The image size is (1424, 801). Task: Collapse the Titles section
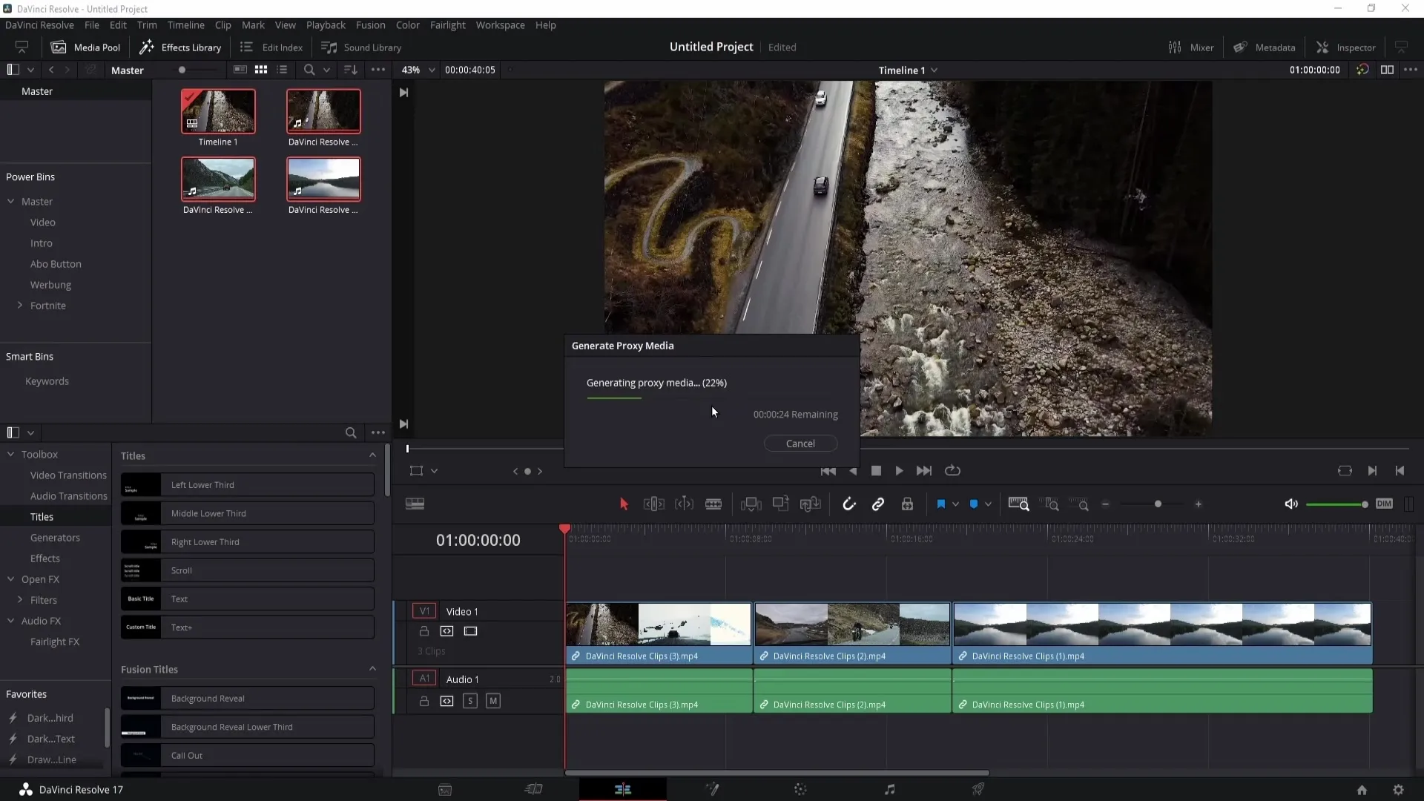(372, 455)
